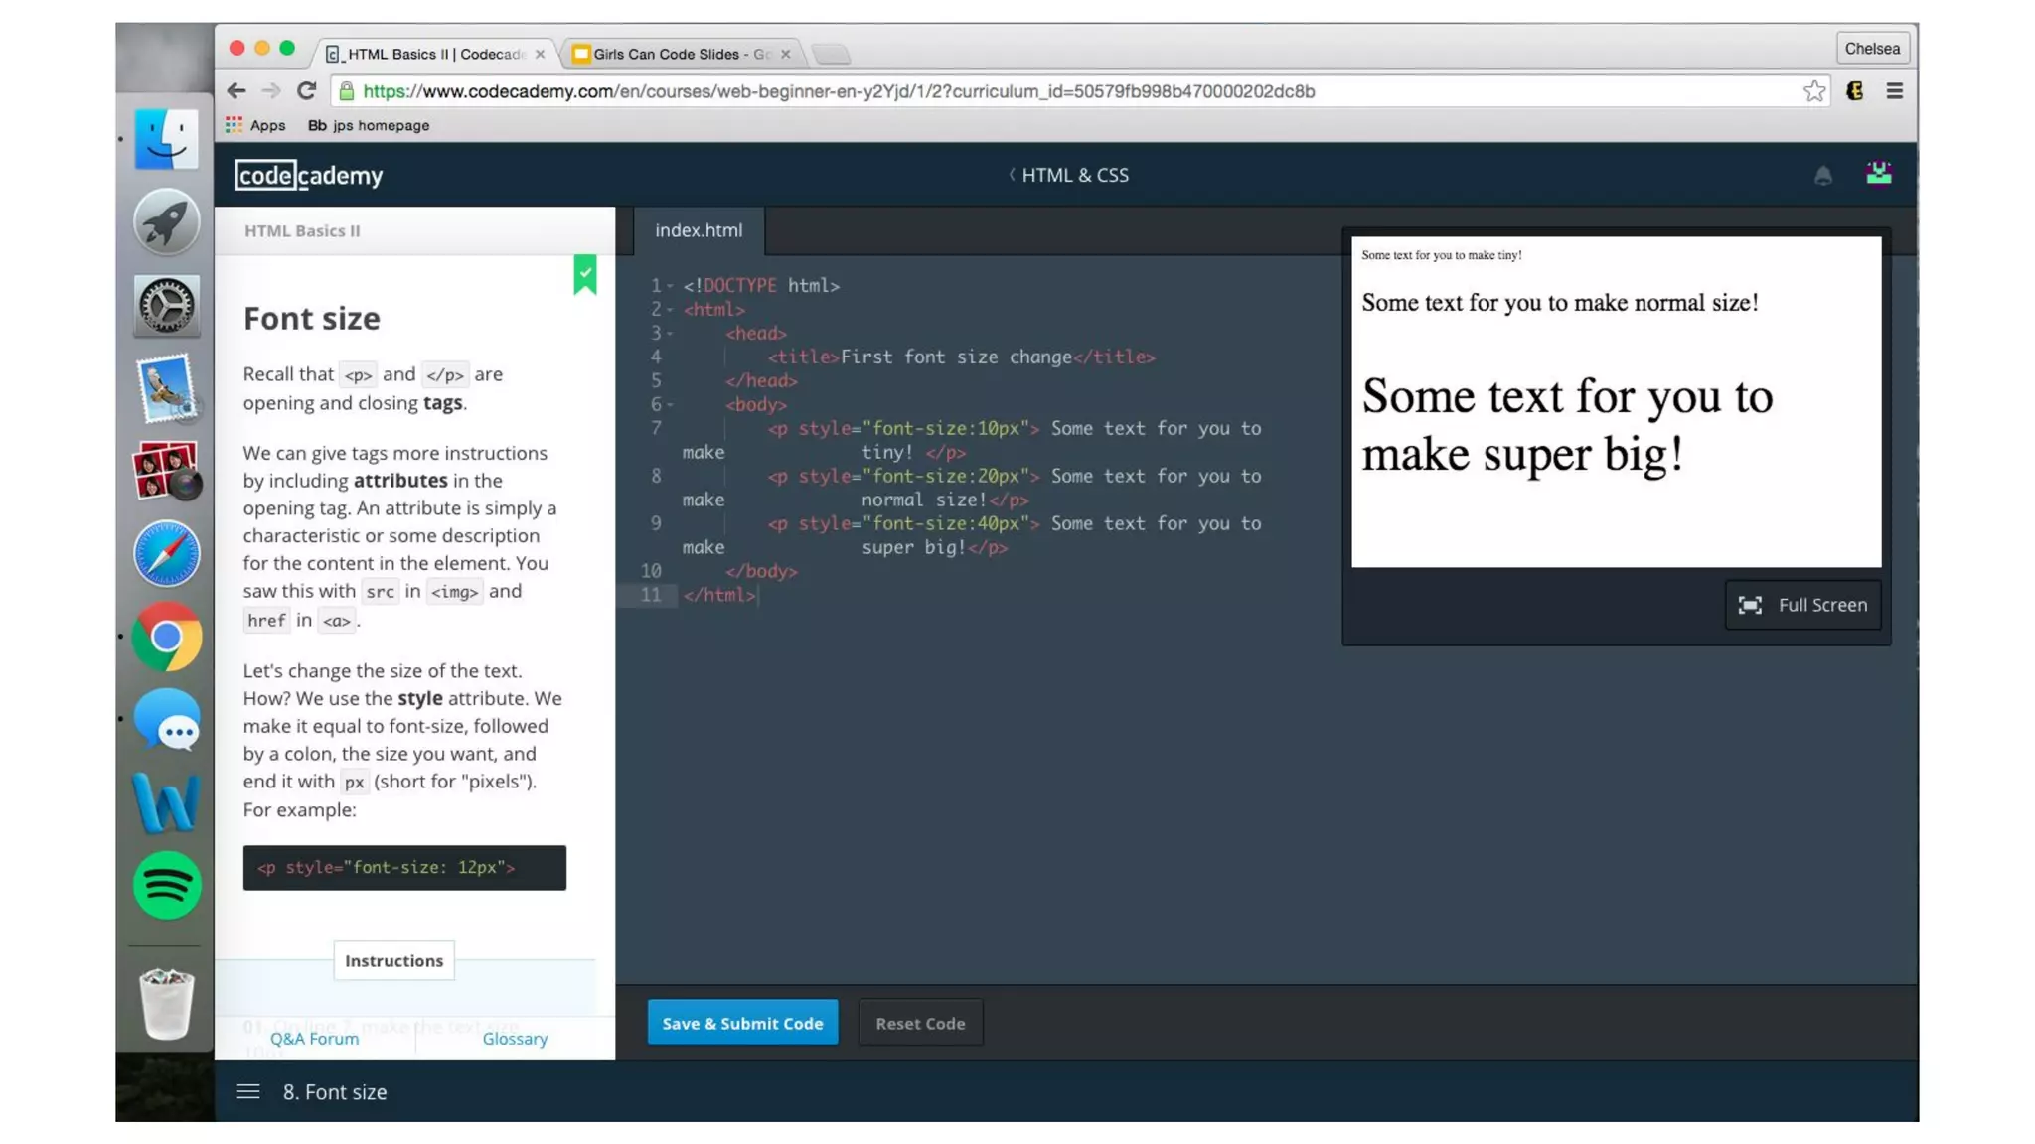Image resolution: width=2035 pixels, height=1144 pixels.
Task: Open the lesson list hamburger icon
Action: coord(248,1091)
